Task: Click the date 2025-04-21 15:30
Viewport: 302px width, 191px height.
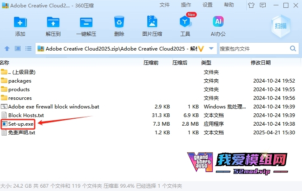Action: (x=274, y=133)
